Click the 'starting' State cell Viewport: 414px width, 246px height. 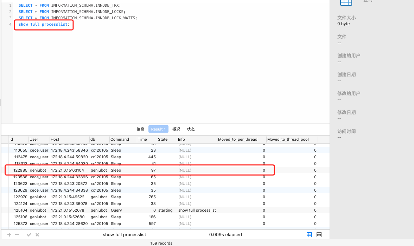(x=165, y=210)
